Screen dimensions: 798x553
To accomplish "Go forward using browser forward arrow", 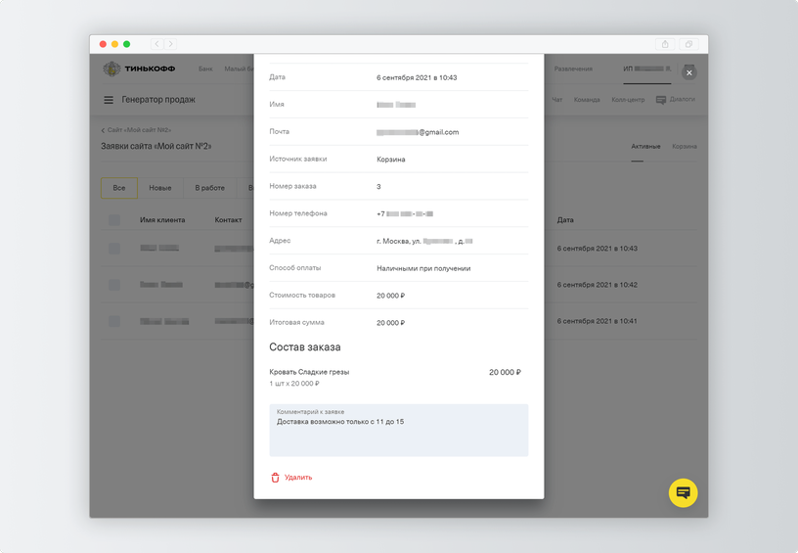I will 170,44.
